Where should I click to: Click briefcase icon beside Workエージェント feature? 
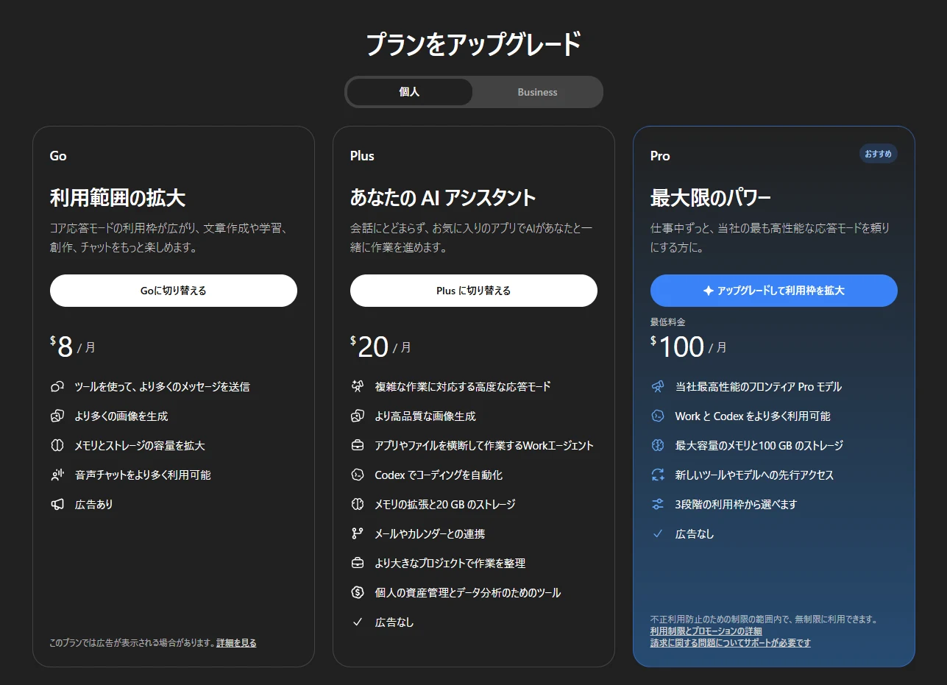358,445
